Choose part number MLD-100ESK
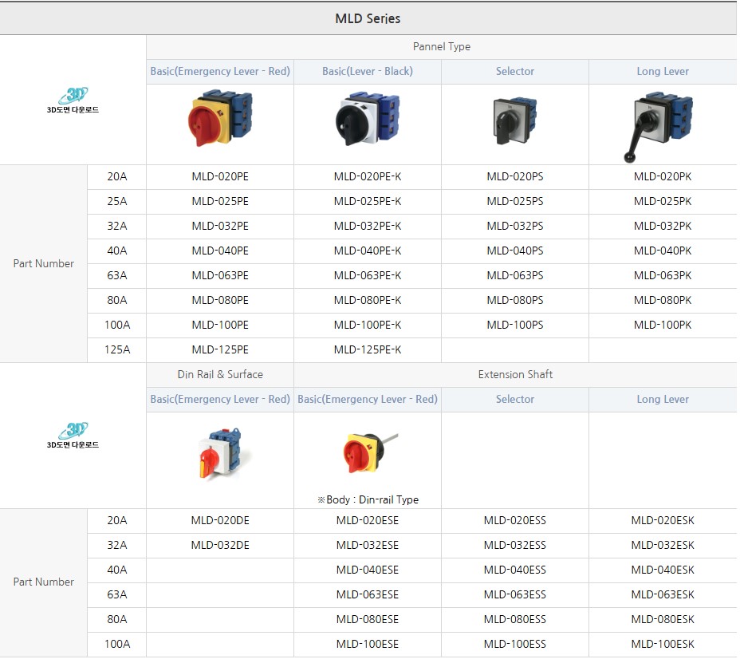The image size is (740, 659). click(x=663, y=645)
